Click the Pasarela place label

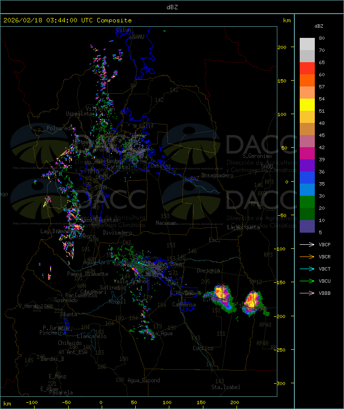(61, 392)
